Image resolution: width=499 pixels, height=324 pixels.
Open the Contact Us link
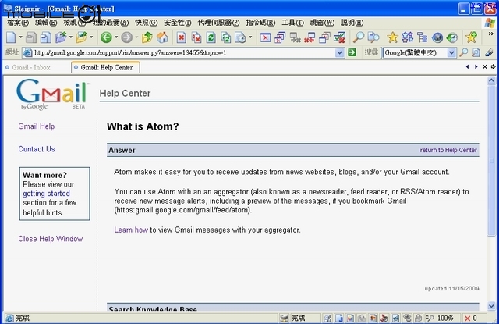pos(37,149)
